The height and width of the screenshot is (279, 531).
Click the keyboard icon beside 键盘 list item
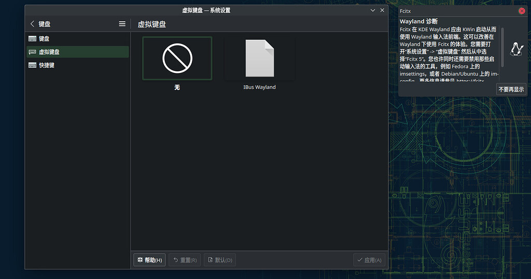pyautogui.click(x=33, y=38)
